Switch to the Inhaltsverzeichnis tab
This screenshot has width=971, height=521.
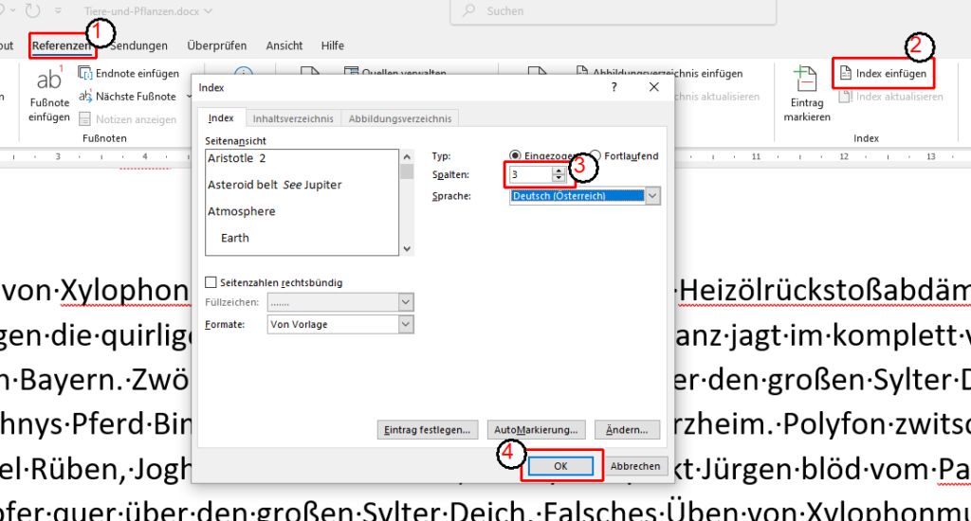coord(293,118)
